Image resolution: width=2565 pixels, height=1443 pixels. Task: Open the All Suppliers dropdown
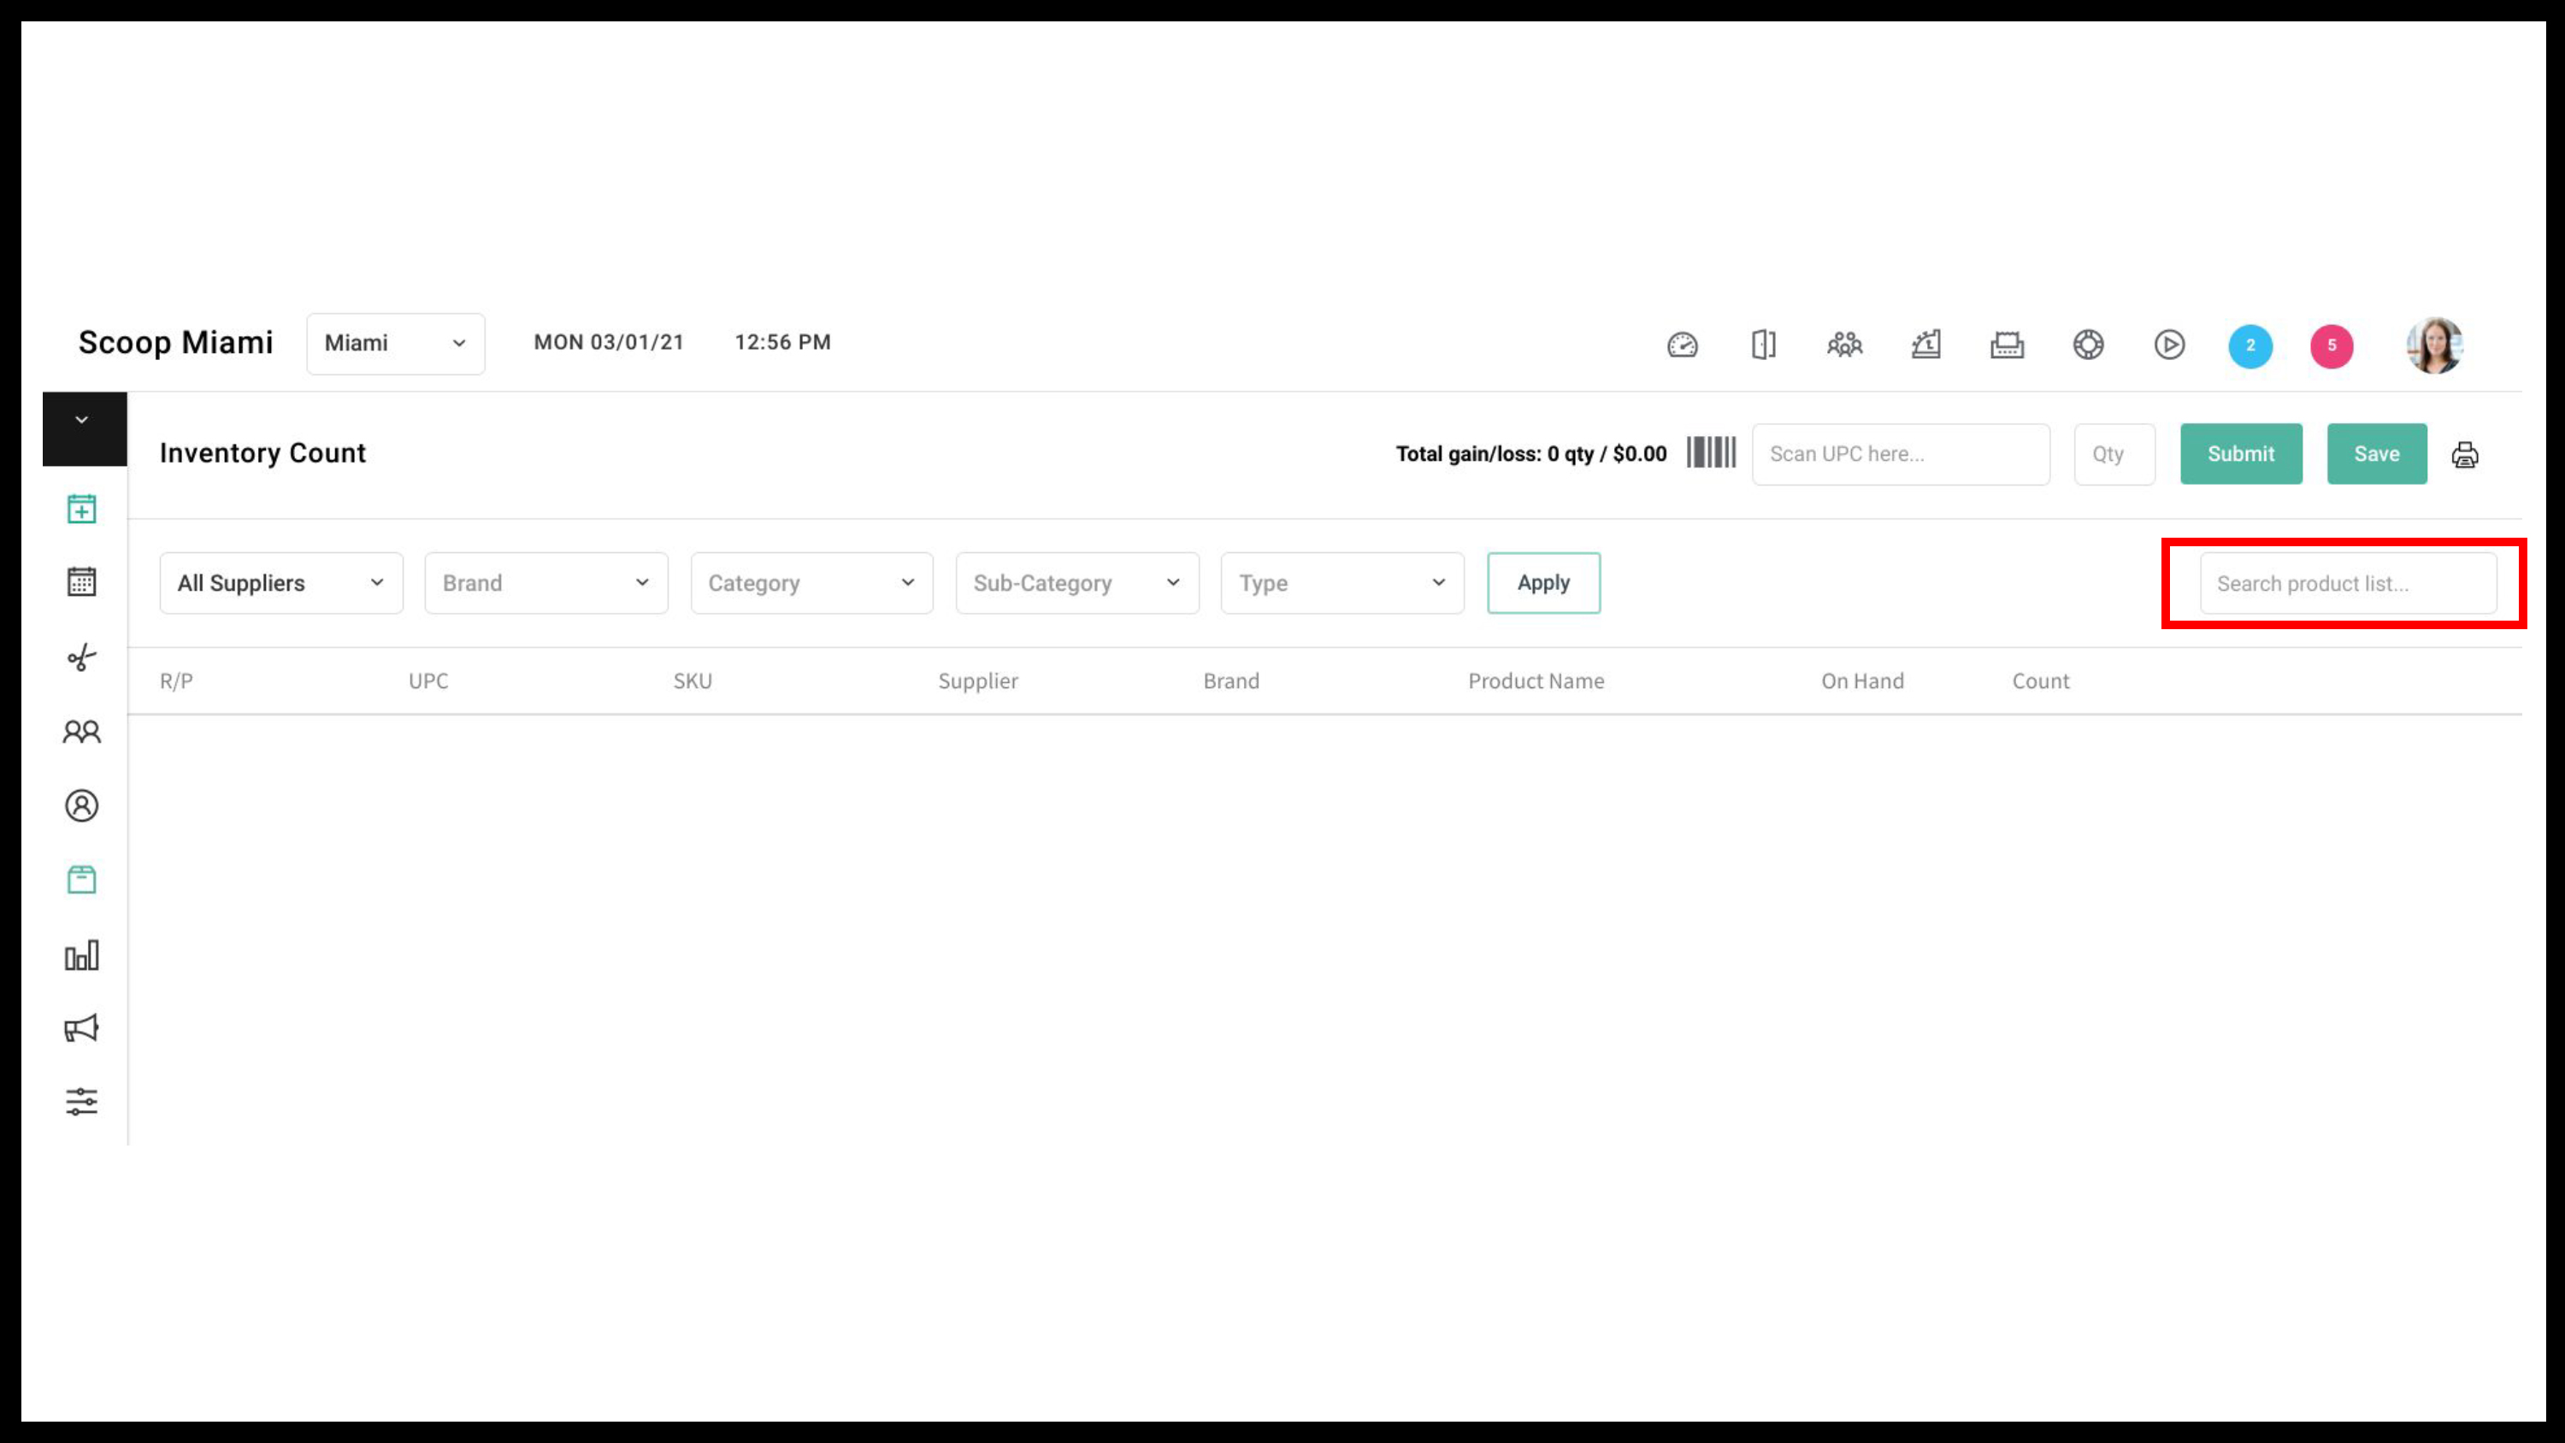point(280,584)
